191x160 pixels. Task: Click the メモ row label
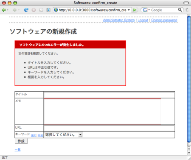(18, 101)
